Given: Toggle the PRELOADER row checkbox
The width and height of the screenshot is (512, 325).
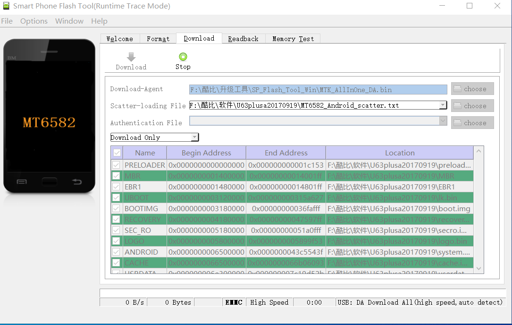Looking at the screenshot, I should [116, 165].
